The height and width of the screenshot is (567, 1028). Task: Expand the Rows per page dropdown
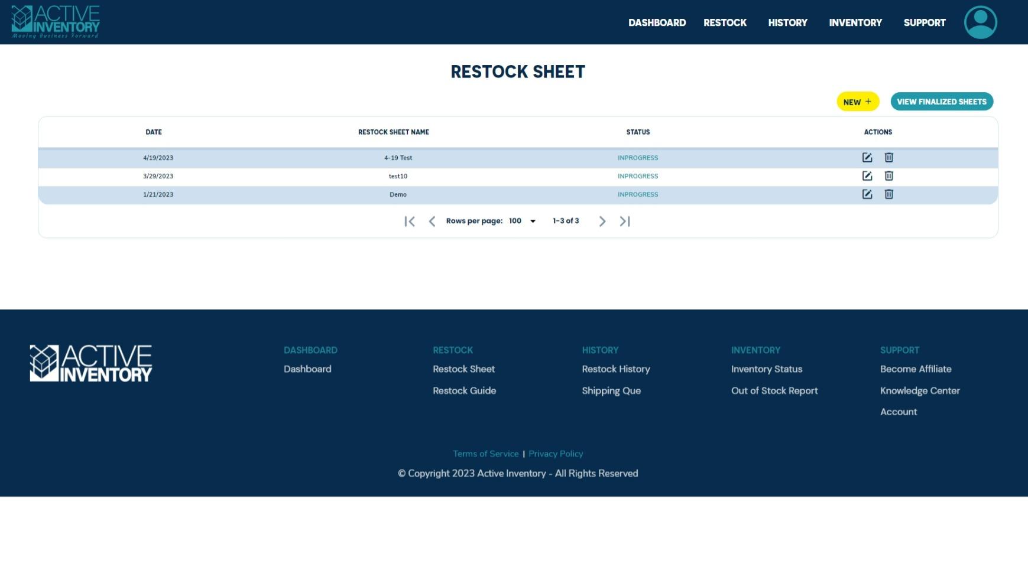click(522, 221)
